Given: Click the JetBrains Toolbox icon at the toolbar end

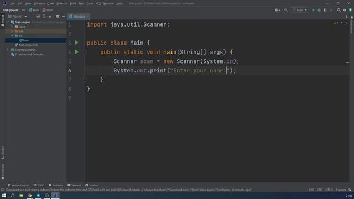Looking at the screenshot, I should [x=351, y=10].
